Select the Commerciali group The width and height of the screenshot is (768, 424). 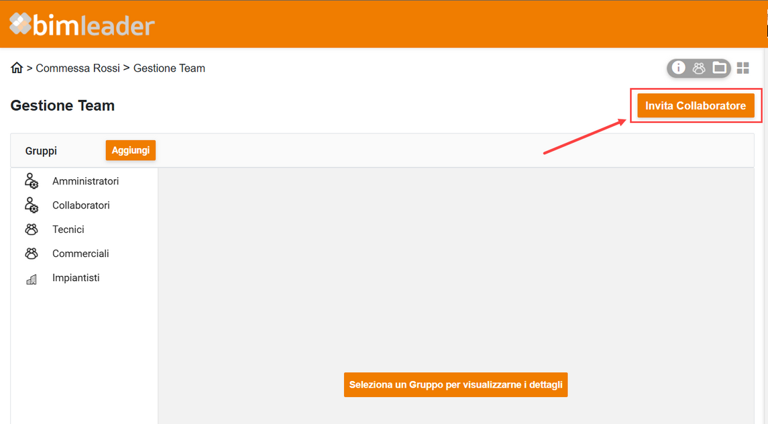[x=85, y=254]
